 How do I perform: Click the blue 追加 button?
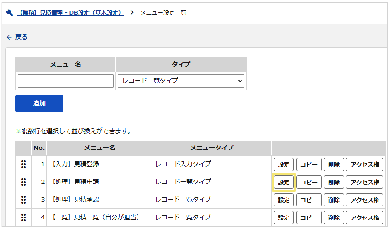pyautogui.click(x=39, y=103)
